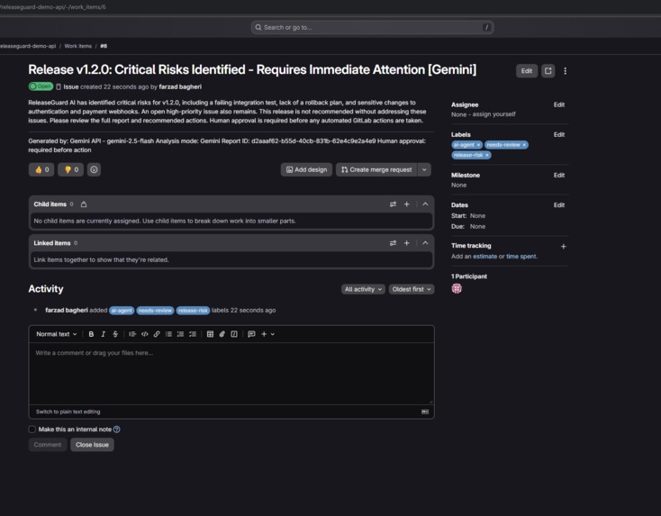
Task: Click the Edit button near the title
Action: 527,71
